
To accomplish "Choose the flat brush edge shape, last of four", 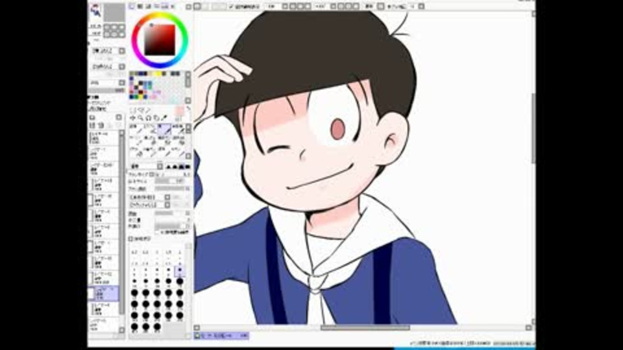I will [188, 167].
